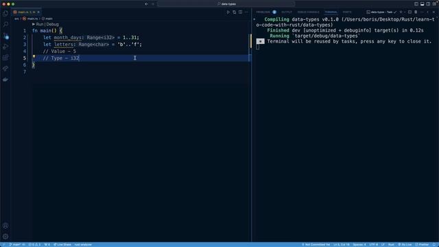The image size is (439, 247).
Task: Click '// Value - 5' comment line
Action: (x=60, y=51)
